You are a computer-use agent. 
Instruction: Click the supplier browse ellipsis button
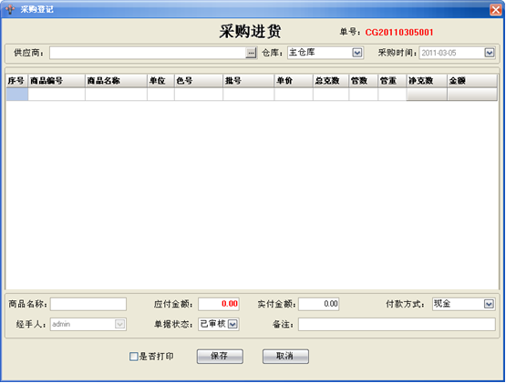251,53
